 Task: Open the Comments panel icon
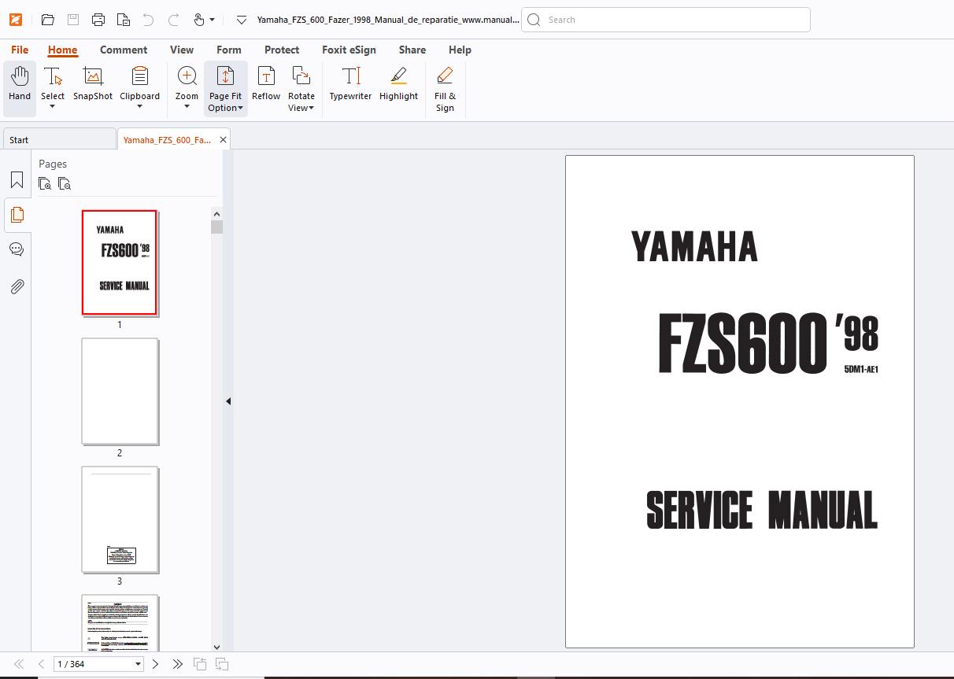(17, 249)
